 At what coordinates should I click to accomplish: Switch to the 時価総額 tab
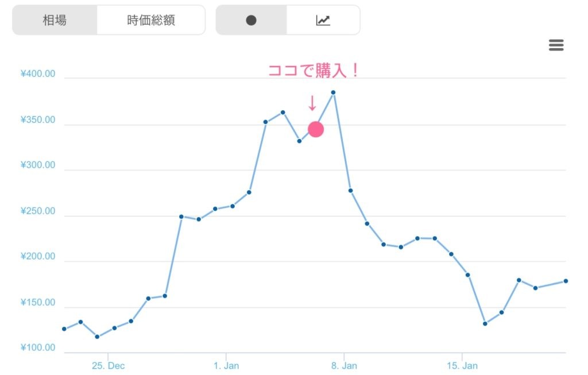pos(151,21)
